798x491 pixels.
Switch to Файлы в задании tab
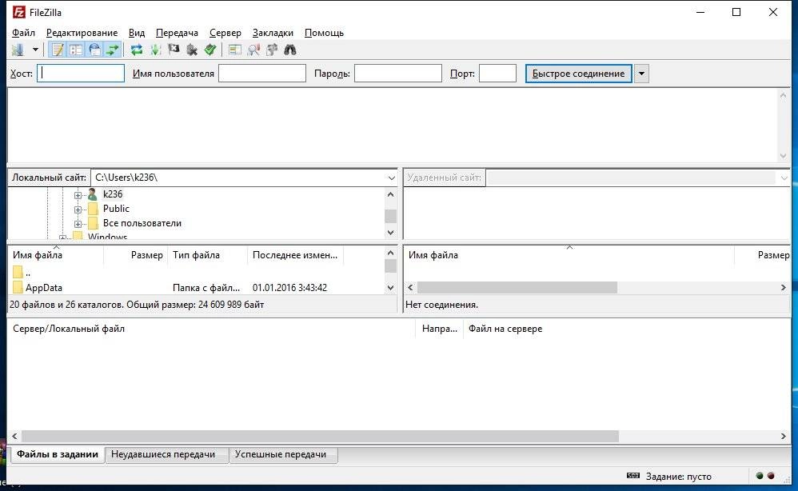pos(57,454)
